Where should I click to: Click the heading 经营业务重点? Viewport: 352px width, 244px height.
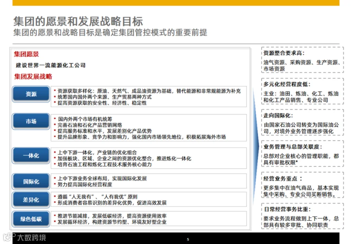pyautogui.click(x=283, y=179)
